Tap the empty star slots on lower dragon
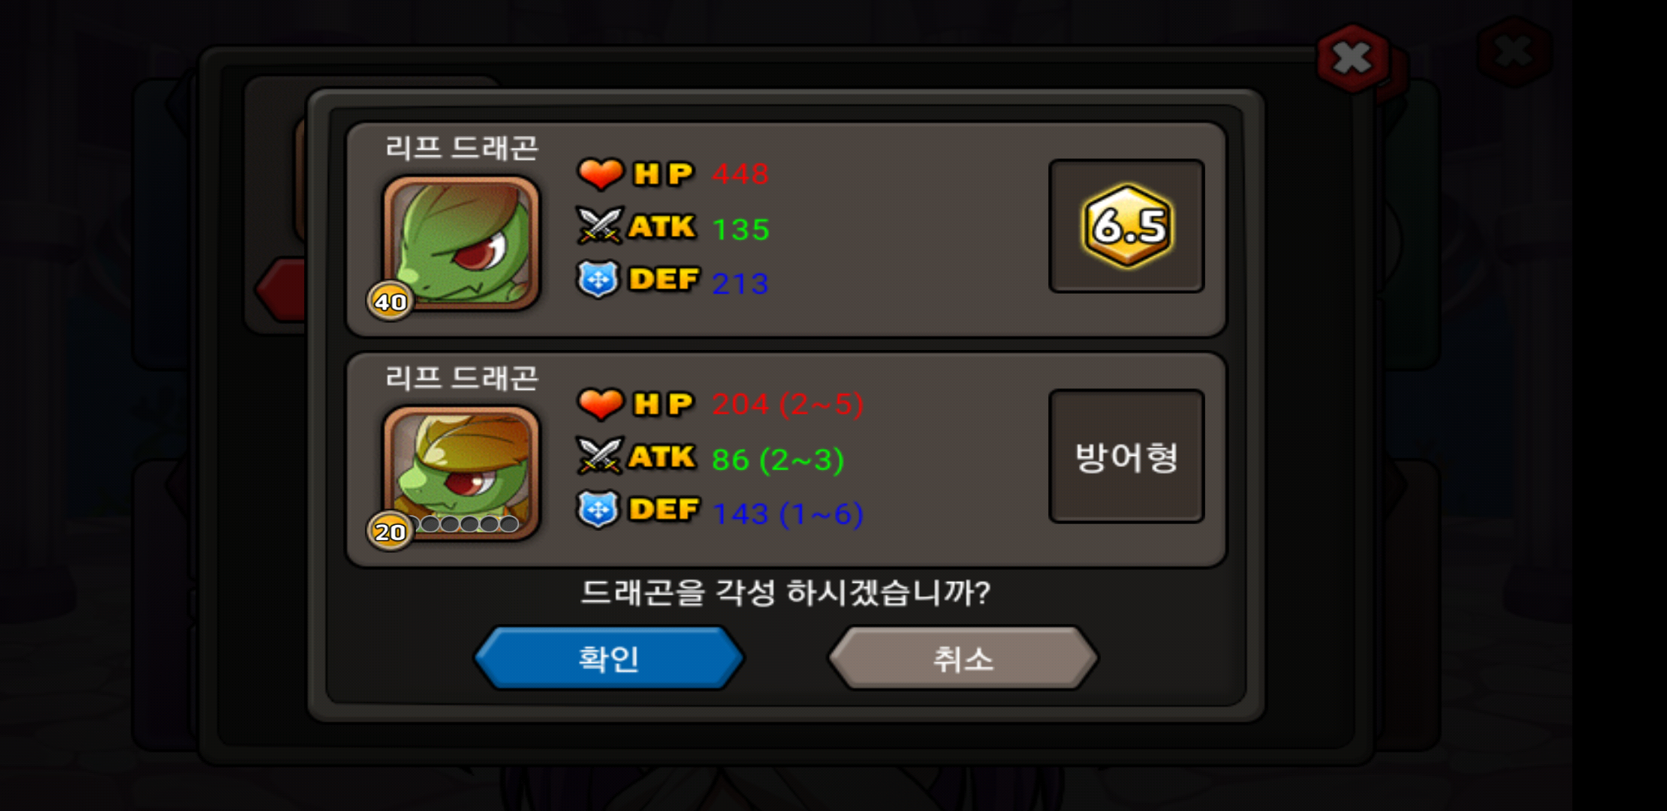The height and width of the screenshot is (811, 1667). coord(467,523)
